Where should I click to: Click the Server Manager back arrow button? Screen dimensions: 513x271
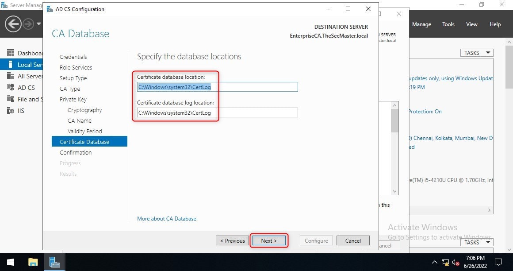pyautogui.click(x=13, y=24)
